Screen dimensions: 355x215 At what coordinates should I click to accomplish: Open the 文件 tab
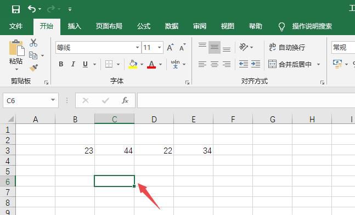[x=16, y=26]
